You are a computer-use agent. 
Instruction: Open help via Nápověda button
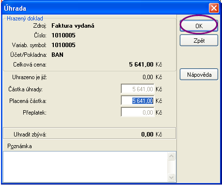199,74
